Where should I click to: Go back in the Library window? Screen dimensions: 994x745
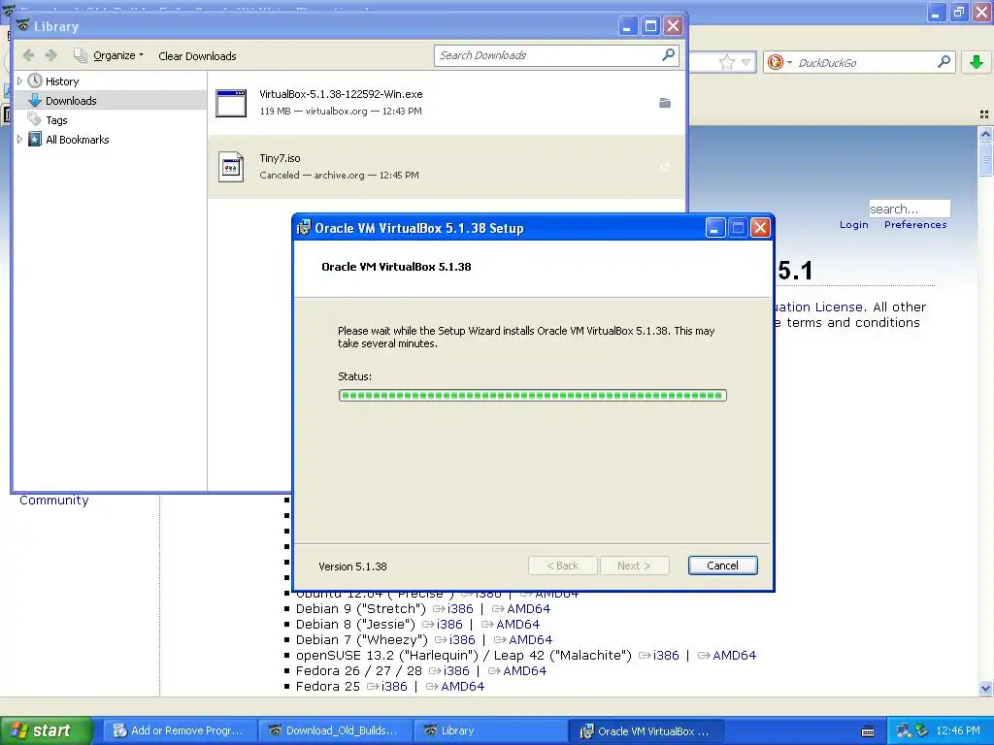28,55
